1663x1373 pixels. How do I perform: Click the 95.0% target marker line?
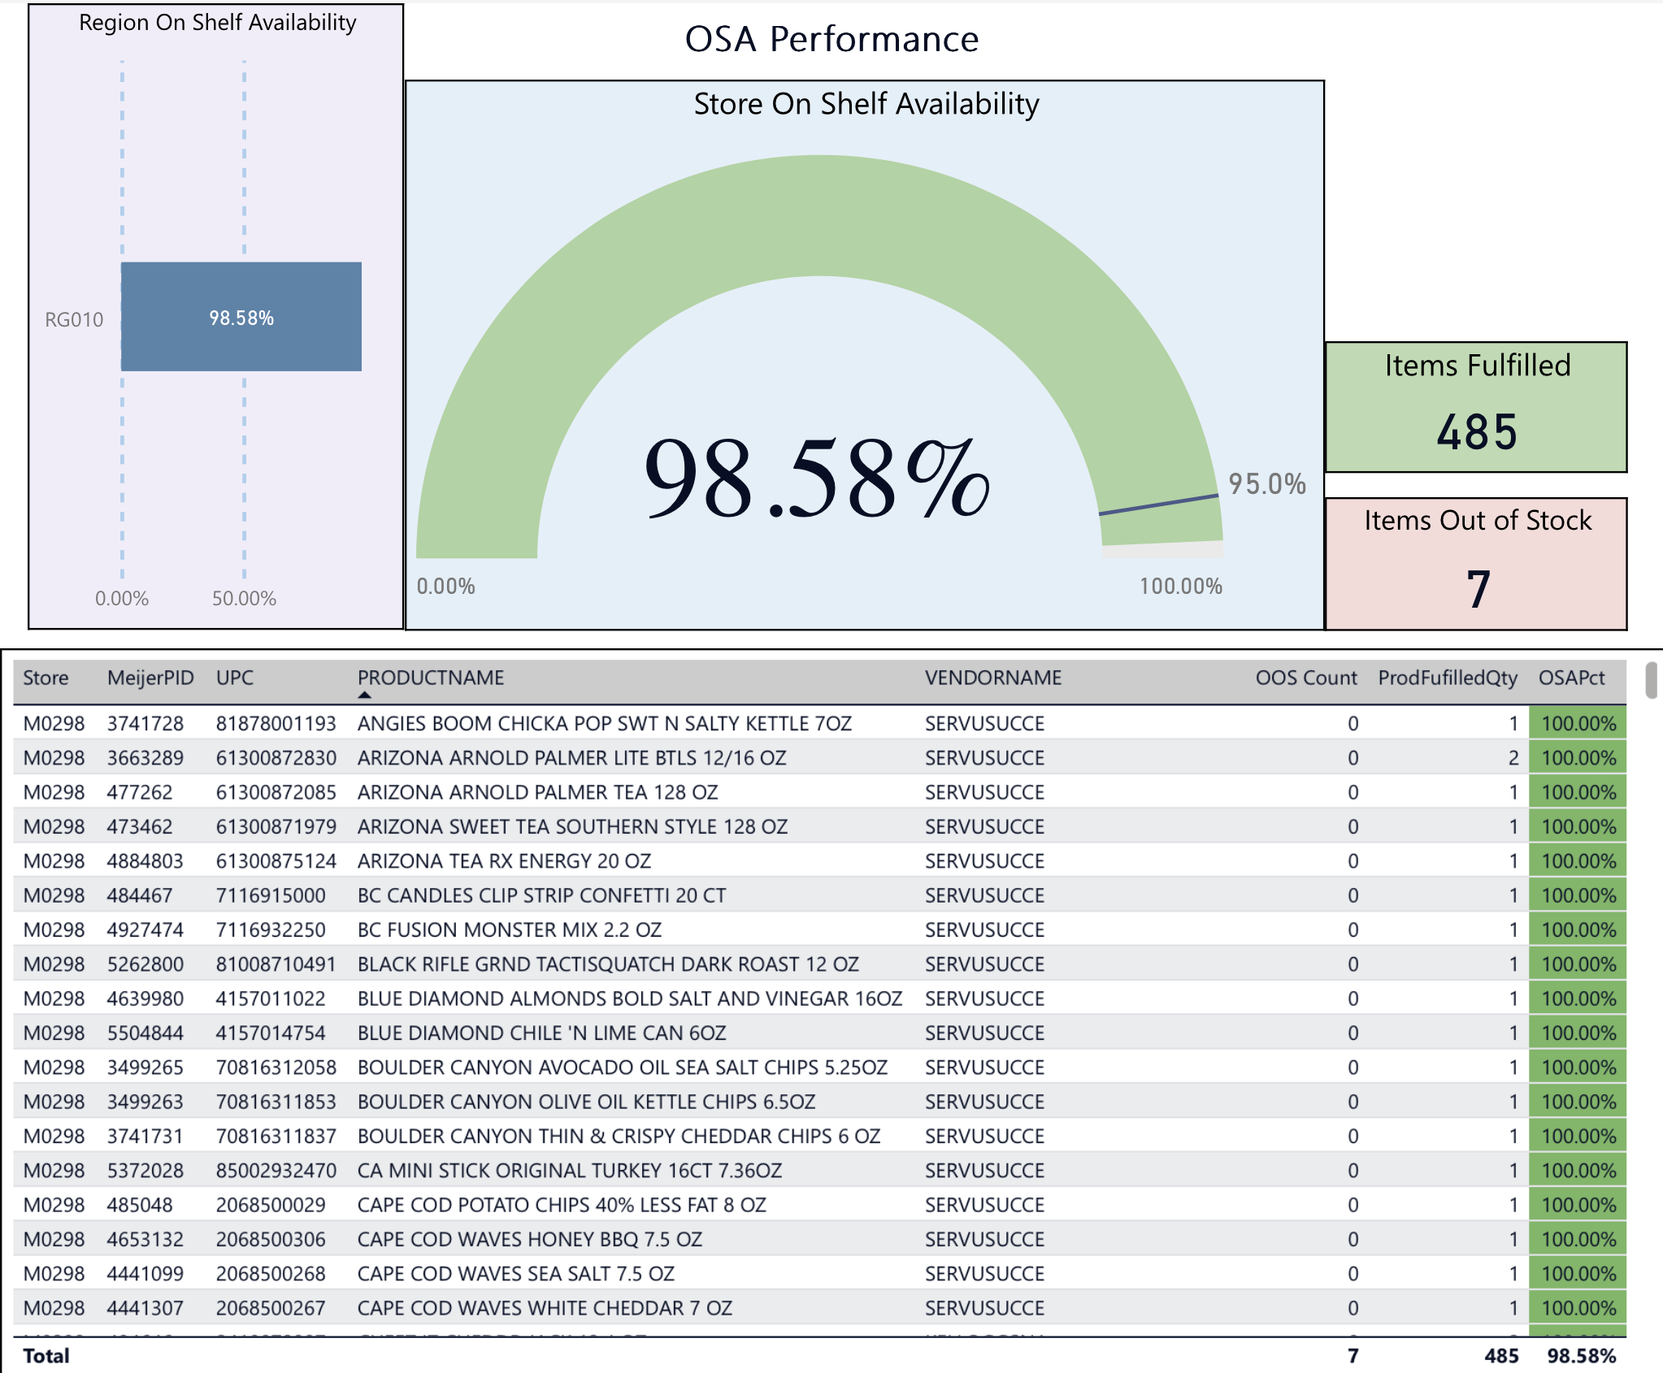coord(1158,505)
